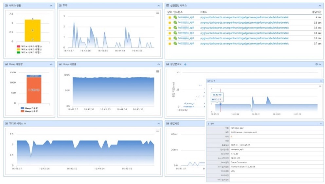Open the GC 수 chart hamburger menu
Screen dimensions: 325x184
[x=320, y=86]
